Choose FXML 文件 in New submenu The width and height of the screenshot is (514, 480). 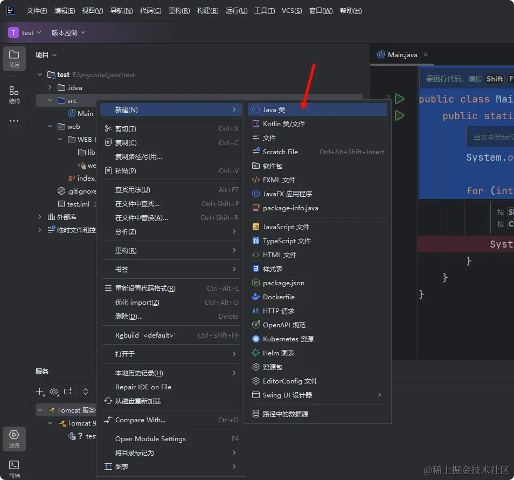317,180
